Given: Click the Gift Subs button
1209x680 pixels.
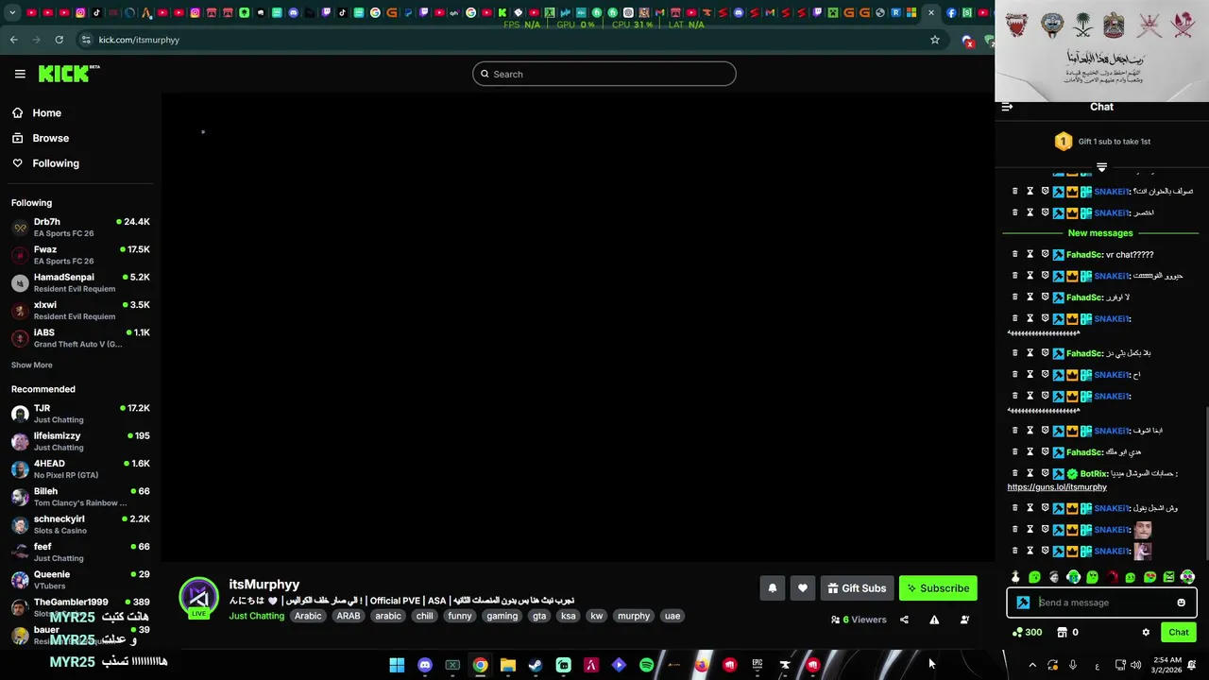Looking at the screenshot, I should (857, 588).
